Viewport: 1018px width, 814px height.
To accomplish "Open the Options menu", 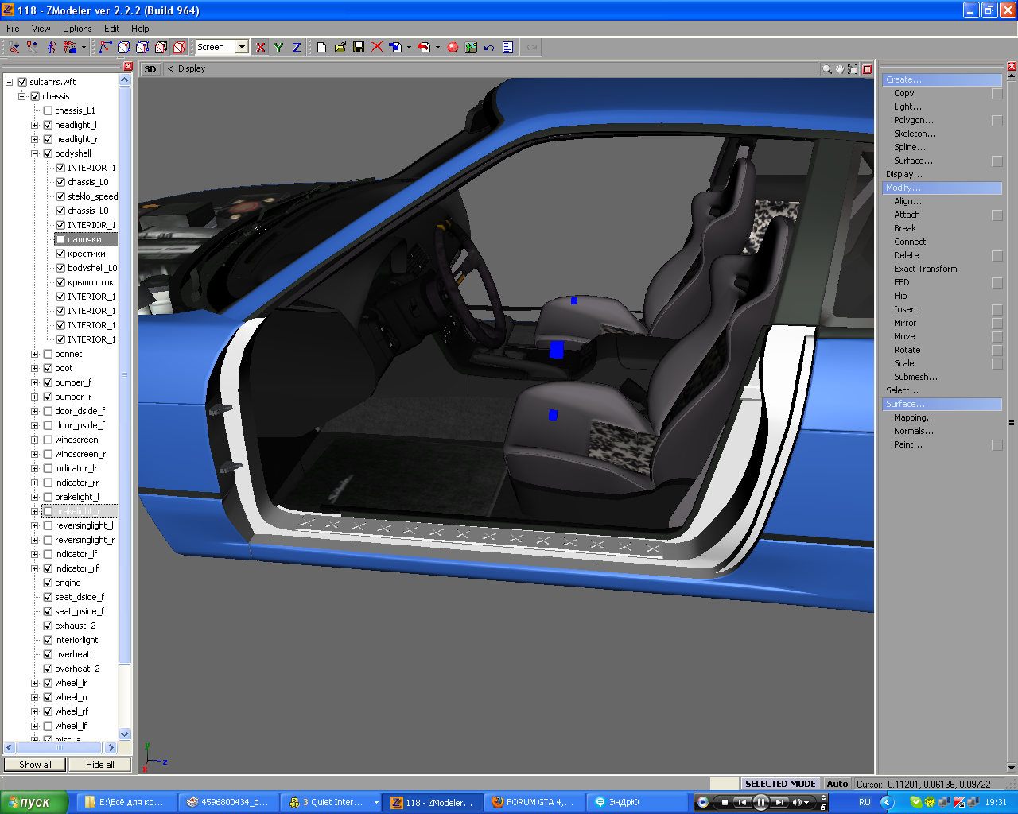I will point(77,29).
